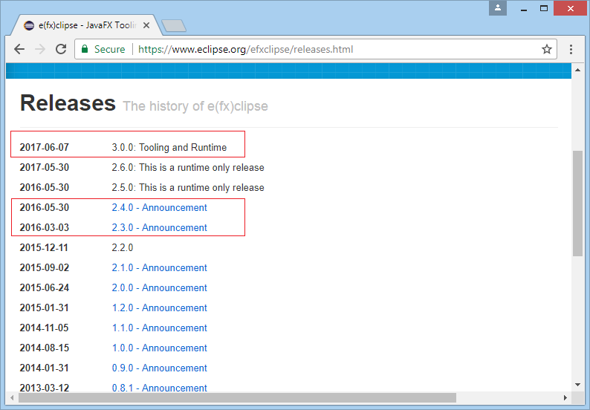Image resolution: width=590 pixels, height=410 pixels.
Task: Click the version text 2.2.0
Action: [123, 247]
